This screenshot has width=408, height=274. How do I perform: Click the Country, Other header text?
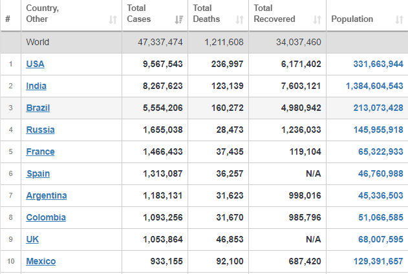click(x=43, y=14)
